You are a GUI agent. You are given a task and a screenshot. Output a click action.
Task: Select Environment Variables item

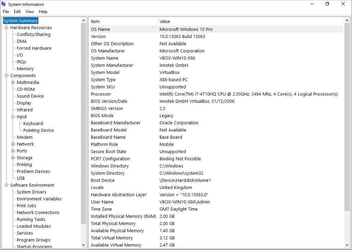[x=39, y=199]
